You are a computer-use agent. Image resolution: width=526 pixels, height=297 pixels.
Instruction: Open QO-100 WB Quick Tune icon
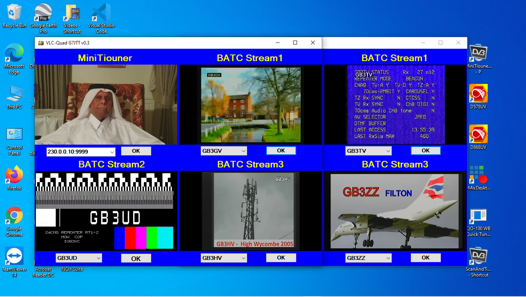pyautogui.click(x=479, y=222)
